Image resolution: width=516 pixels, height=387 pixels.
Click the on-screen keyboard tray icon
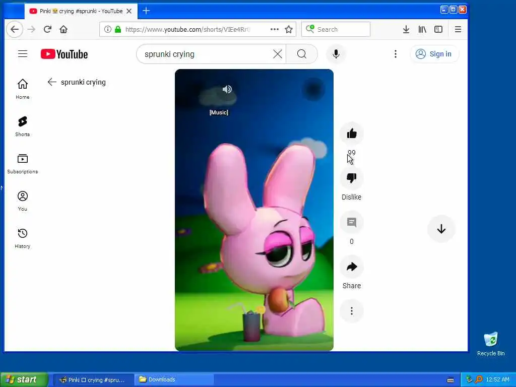(450, 380)
